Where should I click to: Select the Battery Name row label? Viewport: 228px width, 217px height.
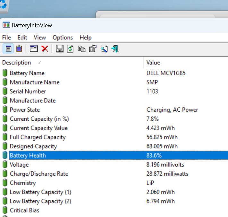coord(27,73)
